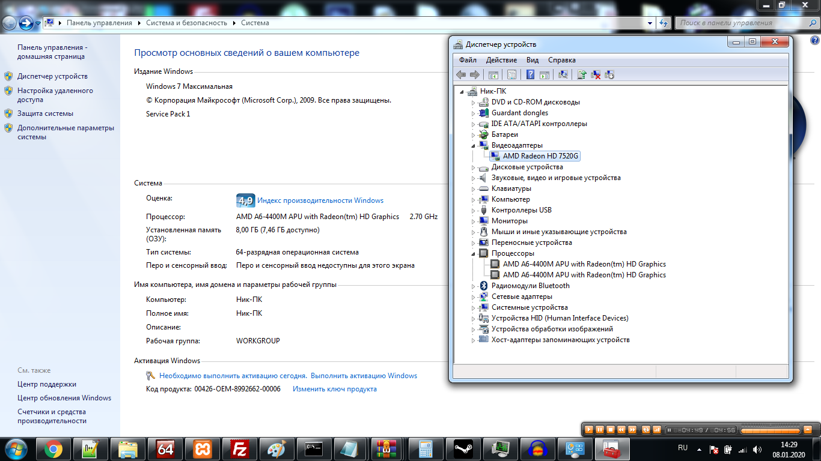Toggle the repeat button on the media player bar
Viewport: 821px width, 461px height.
coord(646,430)
